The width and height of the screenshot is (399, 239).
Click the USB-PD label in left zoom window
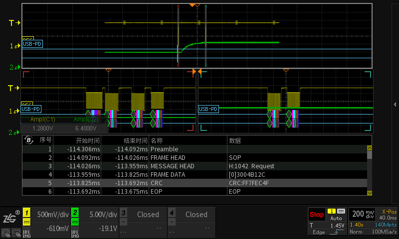[31, 109]
